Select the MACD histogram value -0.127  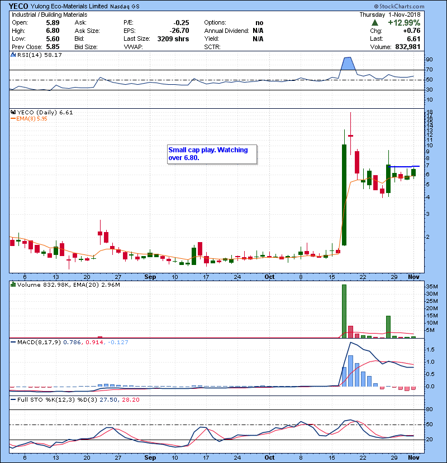tap(118, 342)
